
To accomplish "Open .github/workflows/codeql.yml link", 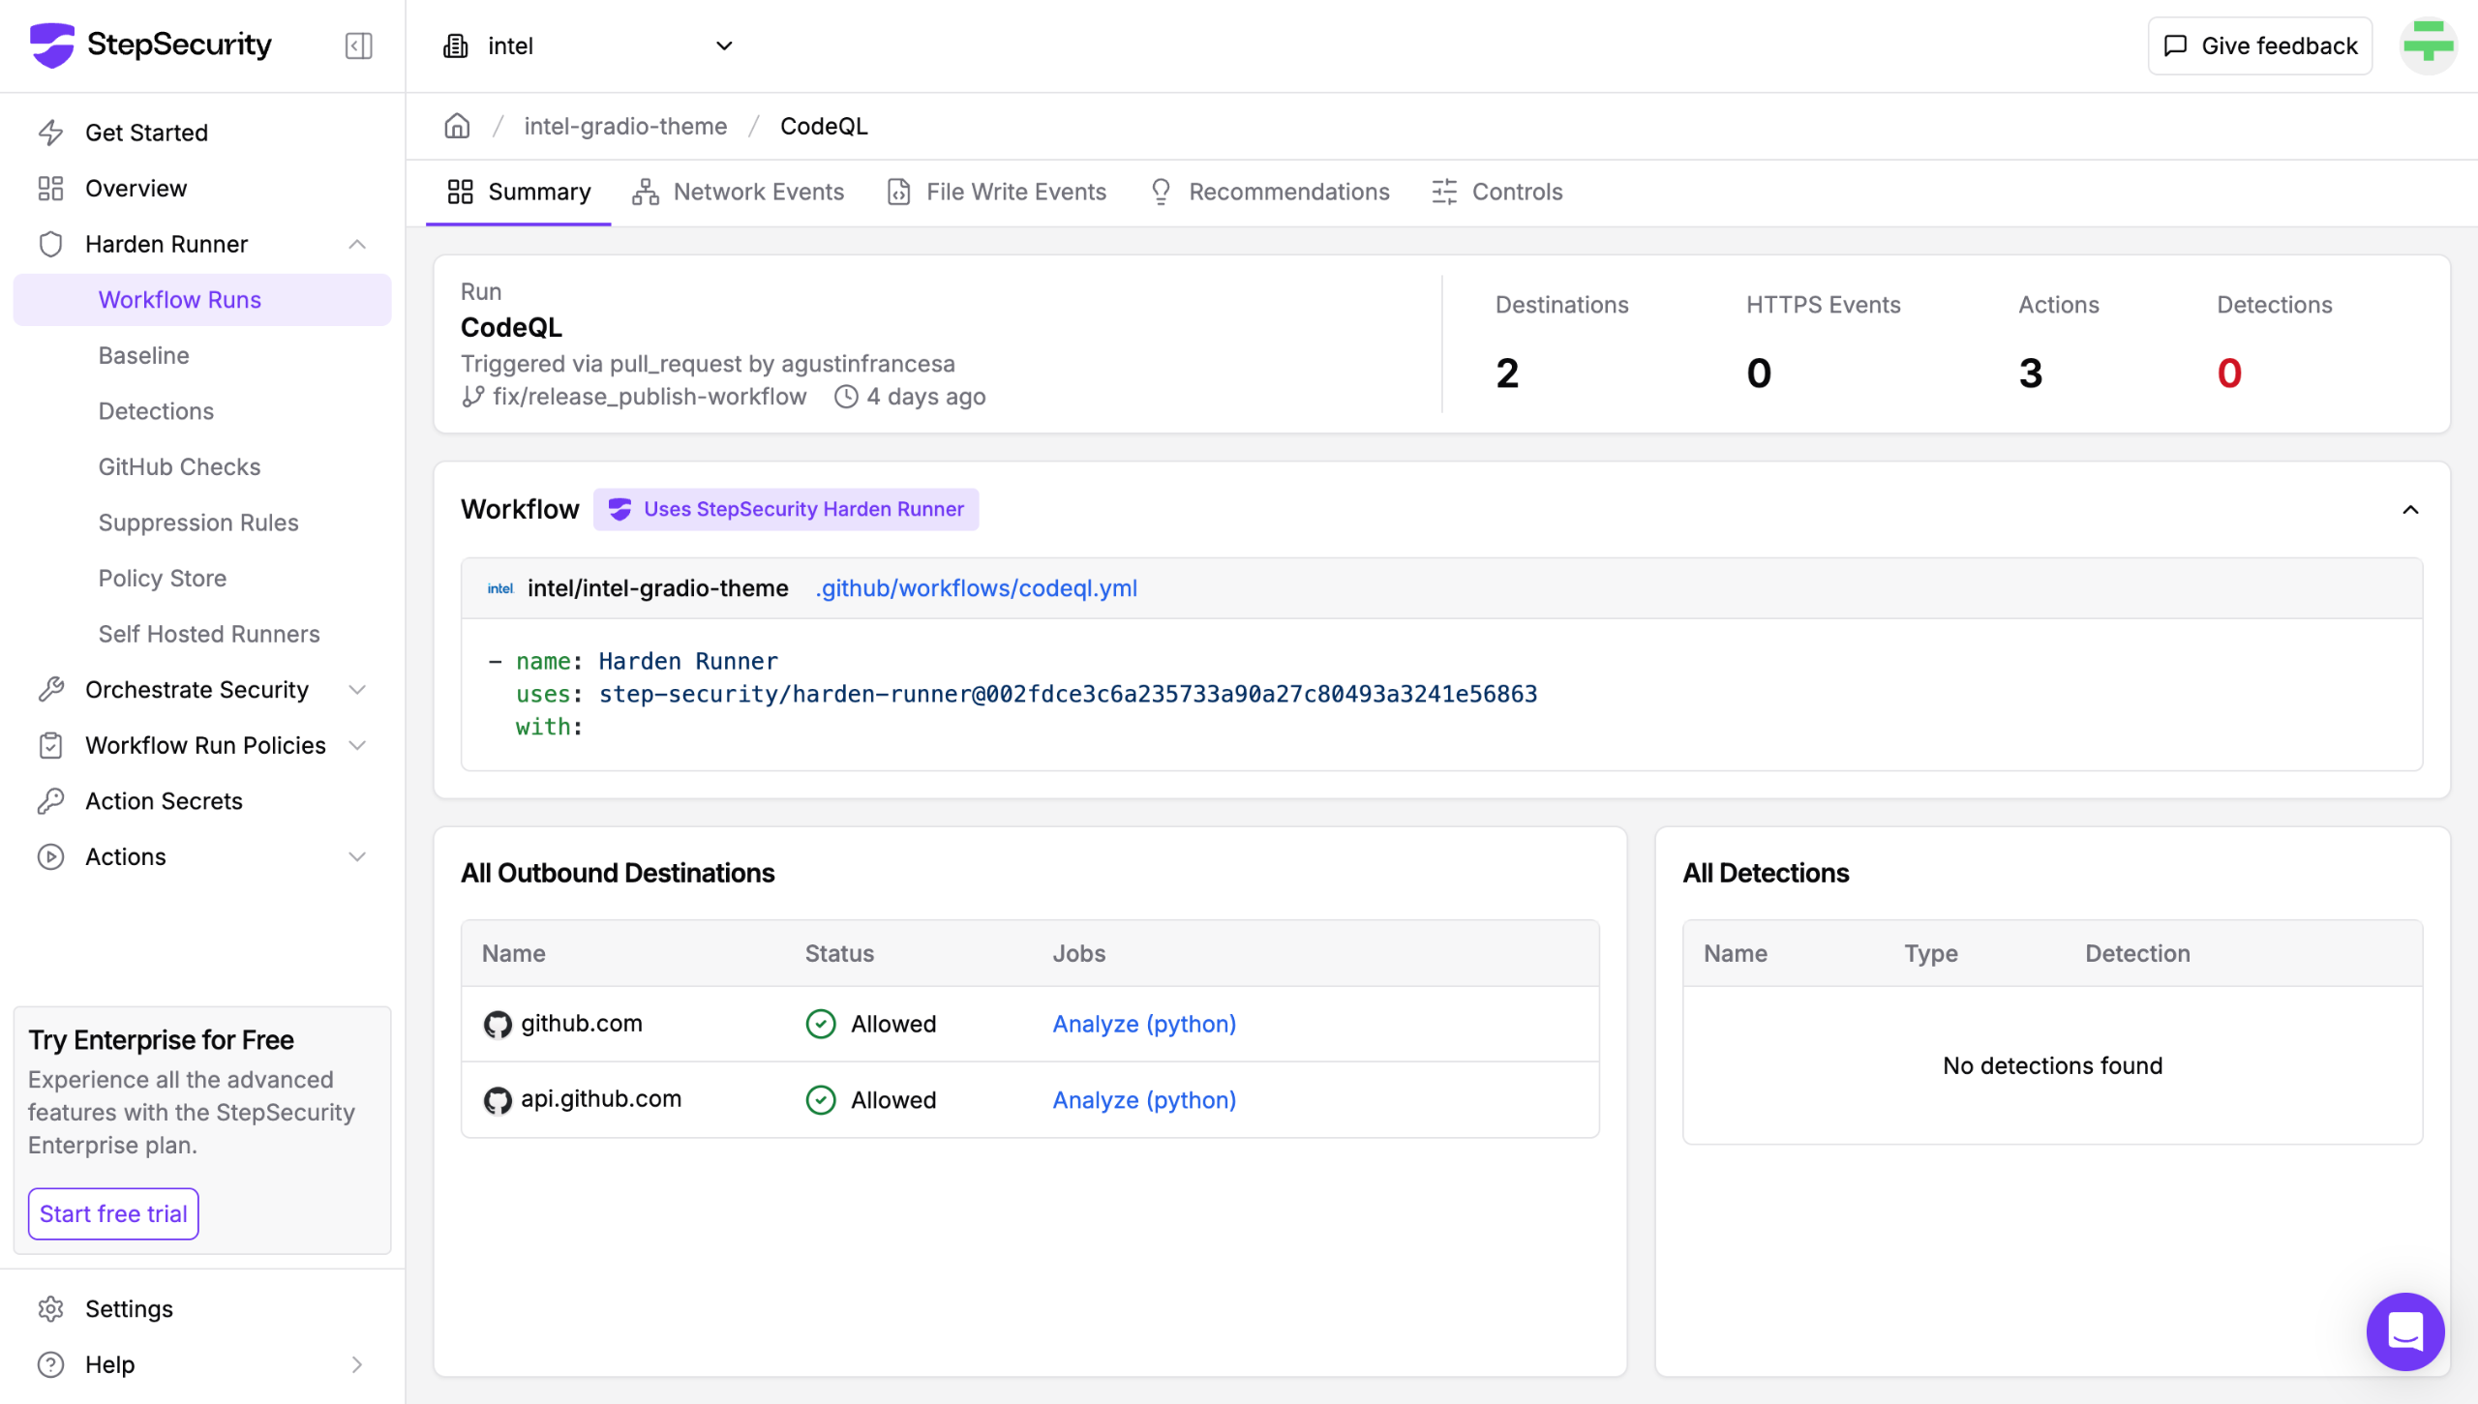I will pos(976,588).
